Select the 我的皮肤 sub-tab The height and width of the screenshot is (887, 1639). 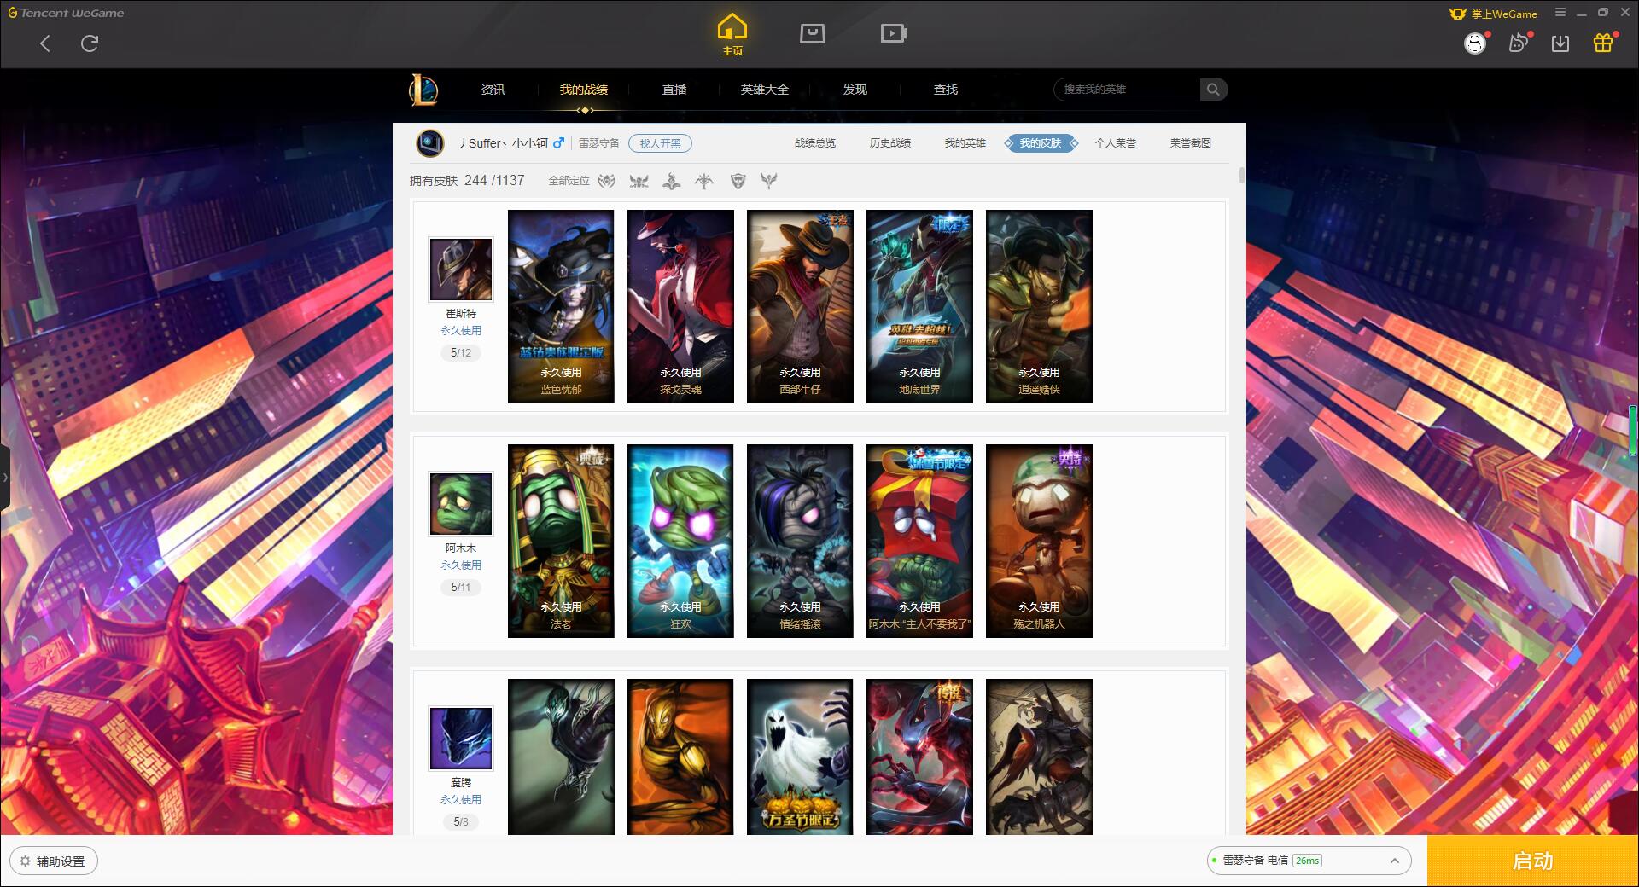click(x=1041, y=143)
